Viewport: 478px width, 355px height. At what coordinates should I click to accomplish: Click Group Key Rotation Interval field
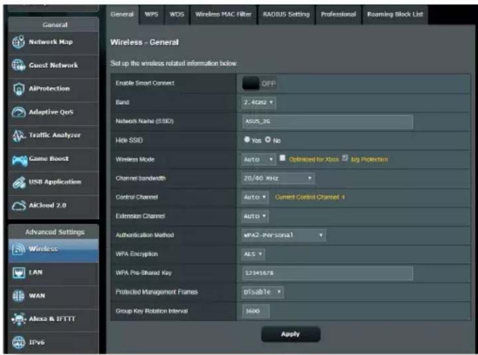point(255,311)
